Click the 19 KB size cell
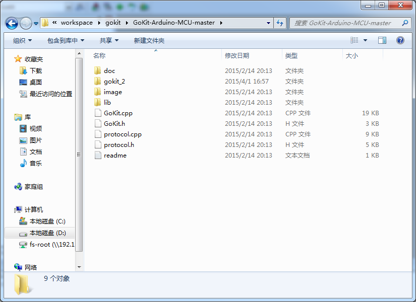 pos(371,113)
